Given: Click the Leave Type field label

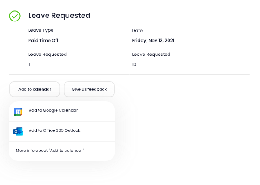Looking at the screenshot, I should coord(41,30).
